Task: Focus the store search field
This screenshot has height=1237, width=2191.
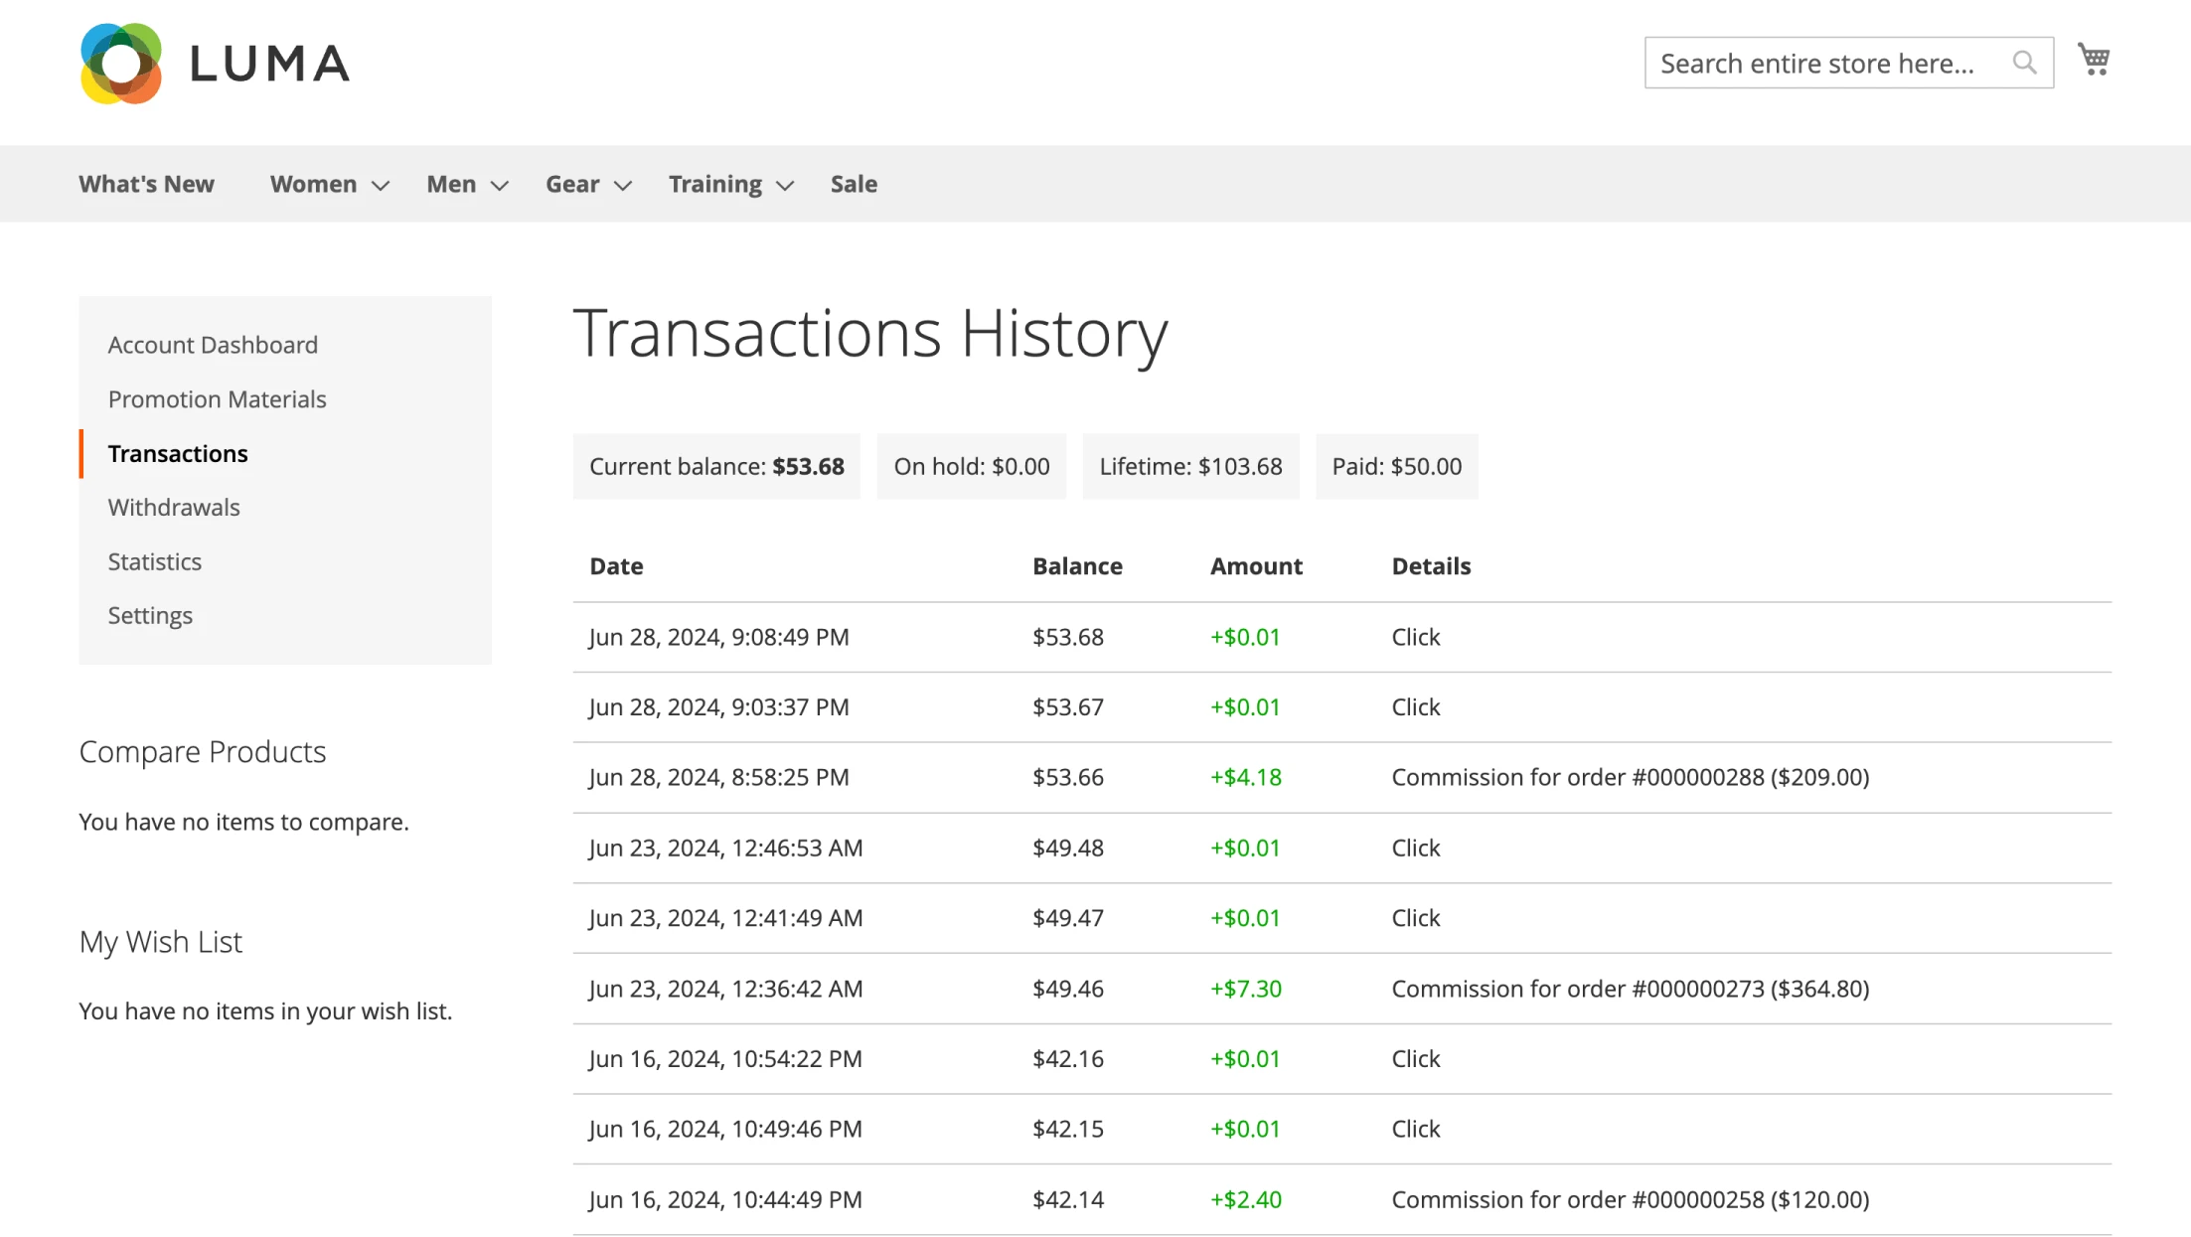Action: 1826,63
